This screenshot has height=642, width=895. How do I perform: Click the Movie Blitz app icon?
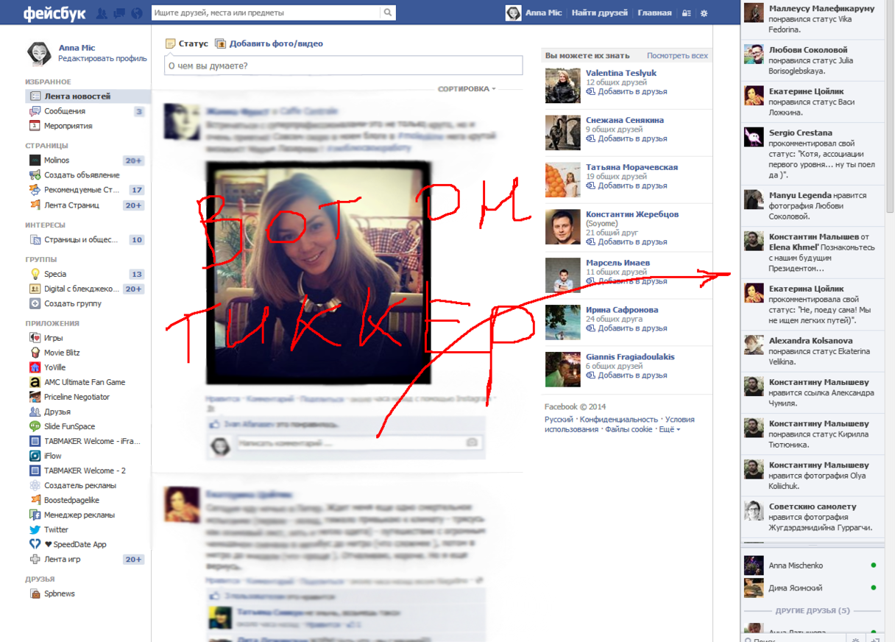[35, 353]
